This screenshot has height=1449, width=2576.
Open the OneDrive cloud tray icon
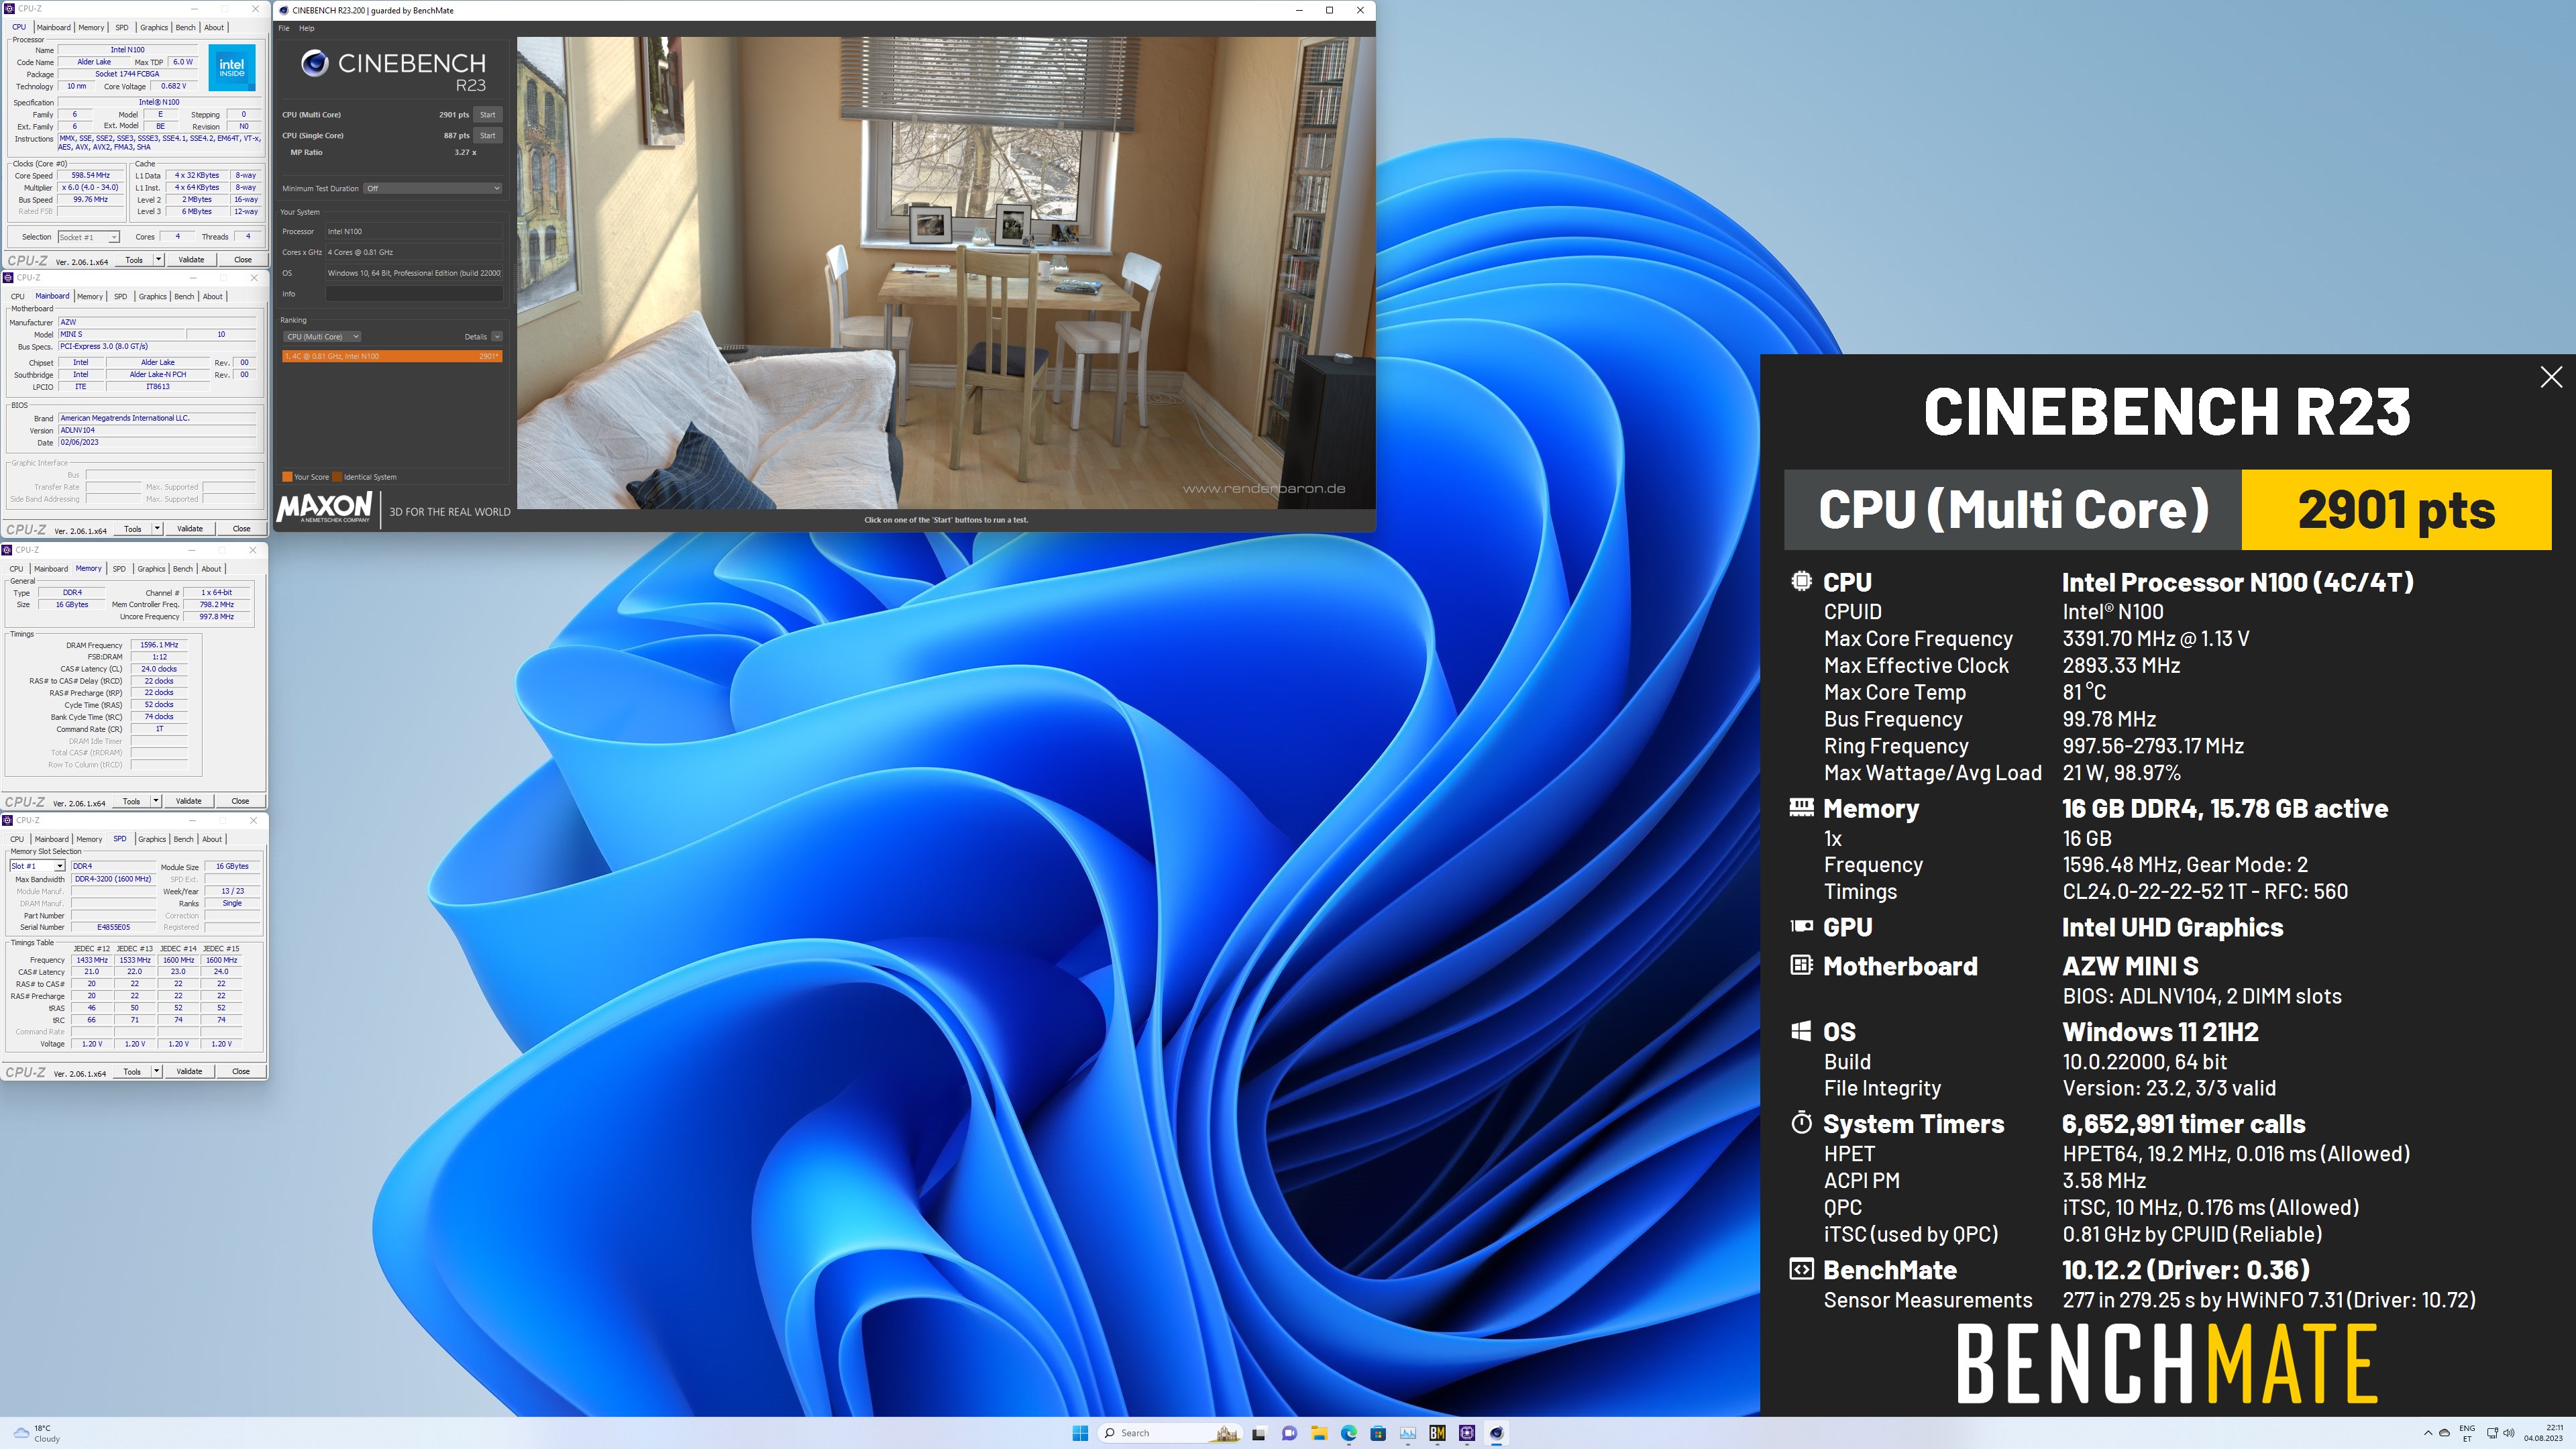coord(2445,1433)
